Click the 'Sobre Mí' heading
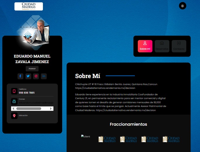The width and height of the screenshot is (200, 152). (88, 76)
